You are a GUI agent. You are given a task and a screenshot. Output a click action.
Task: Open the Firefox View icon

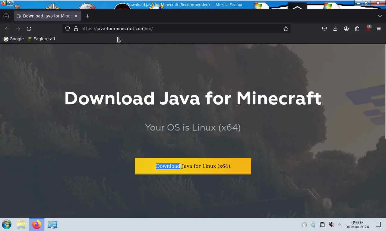(x=6, y=16)
